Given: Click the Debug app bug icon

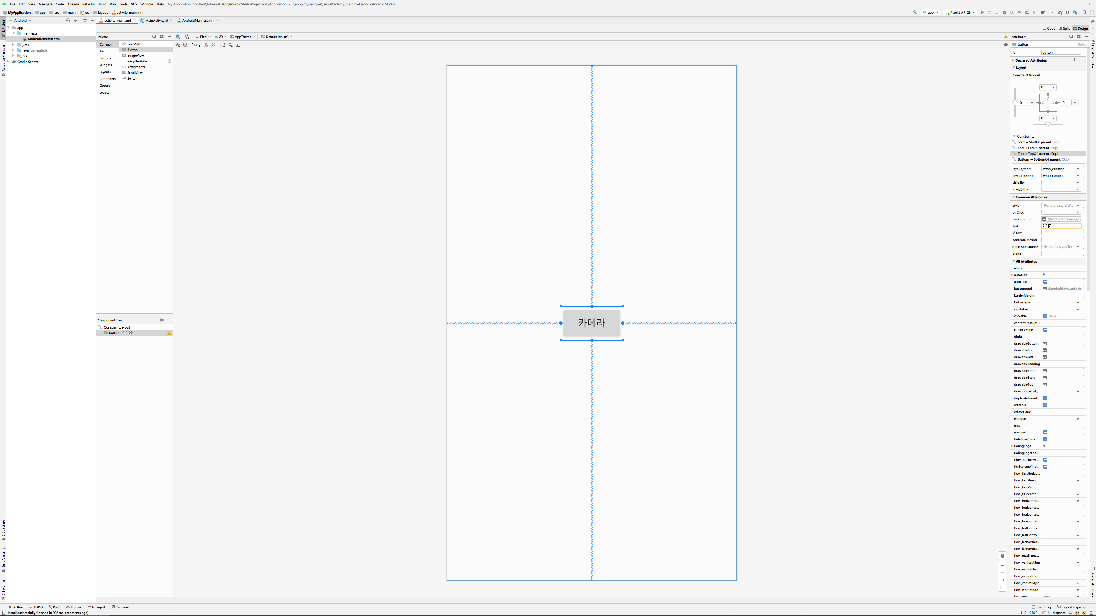Looking at the screenshot, I should point(1005,12).
